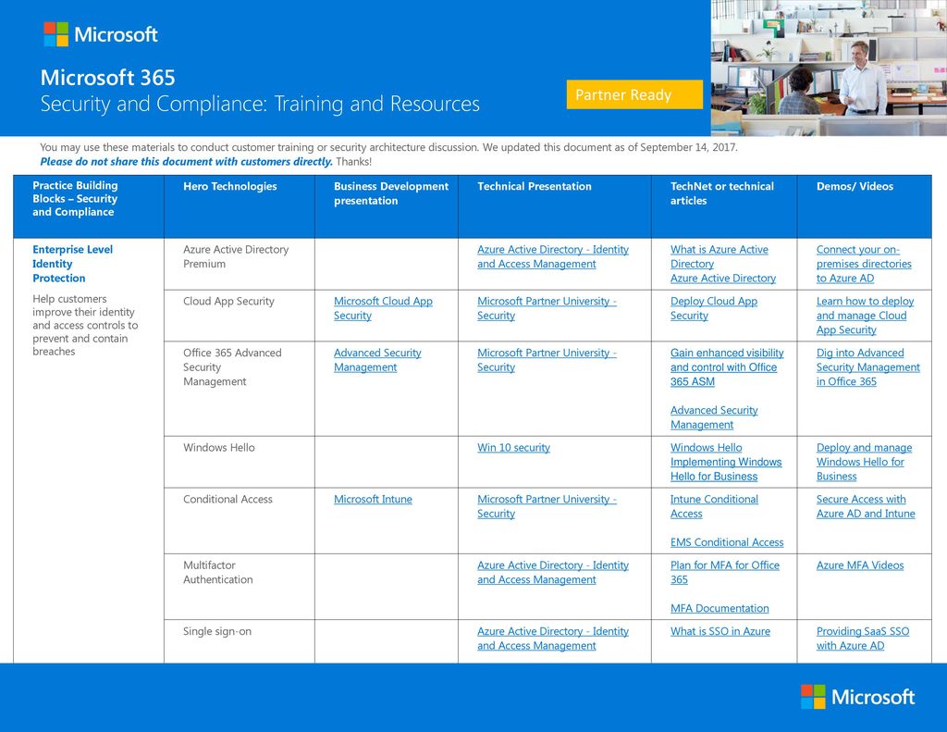Click the Microsoft logo in the top header

[100, 34]
